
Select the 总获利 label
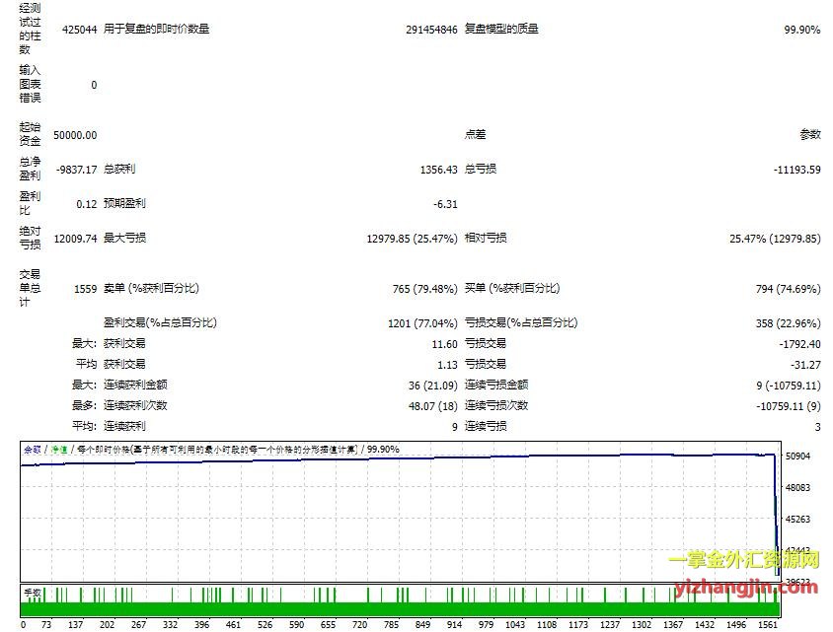(x=119, y=170)
